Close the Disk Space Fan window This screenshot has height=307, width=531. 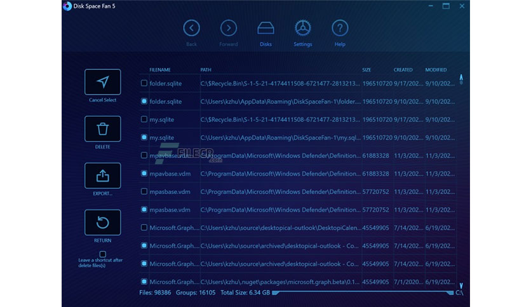point(462,6)
